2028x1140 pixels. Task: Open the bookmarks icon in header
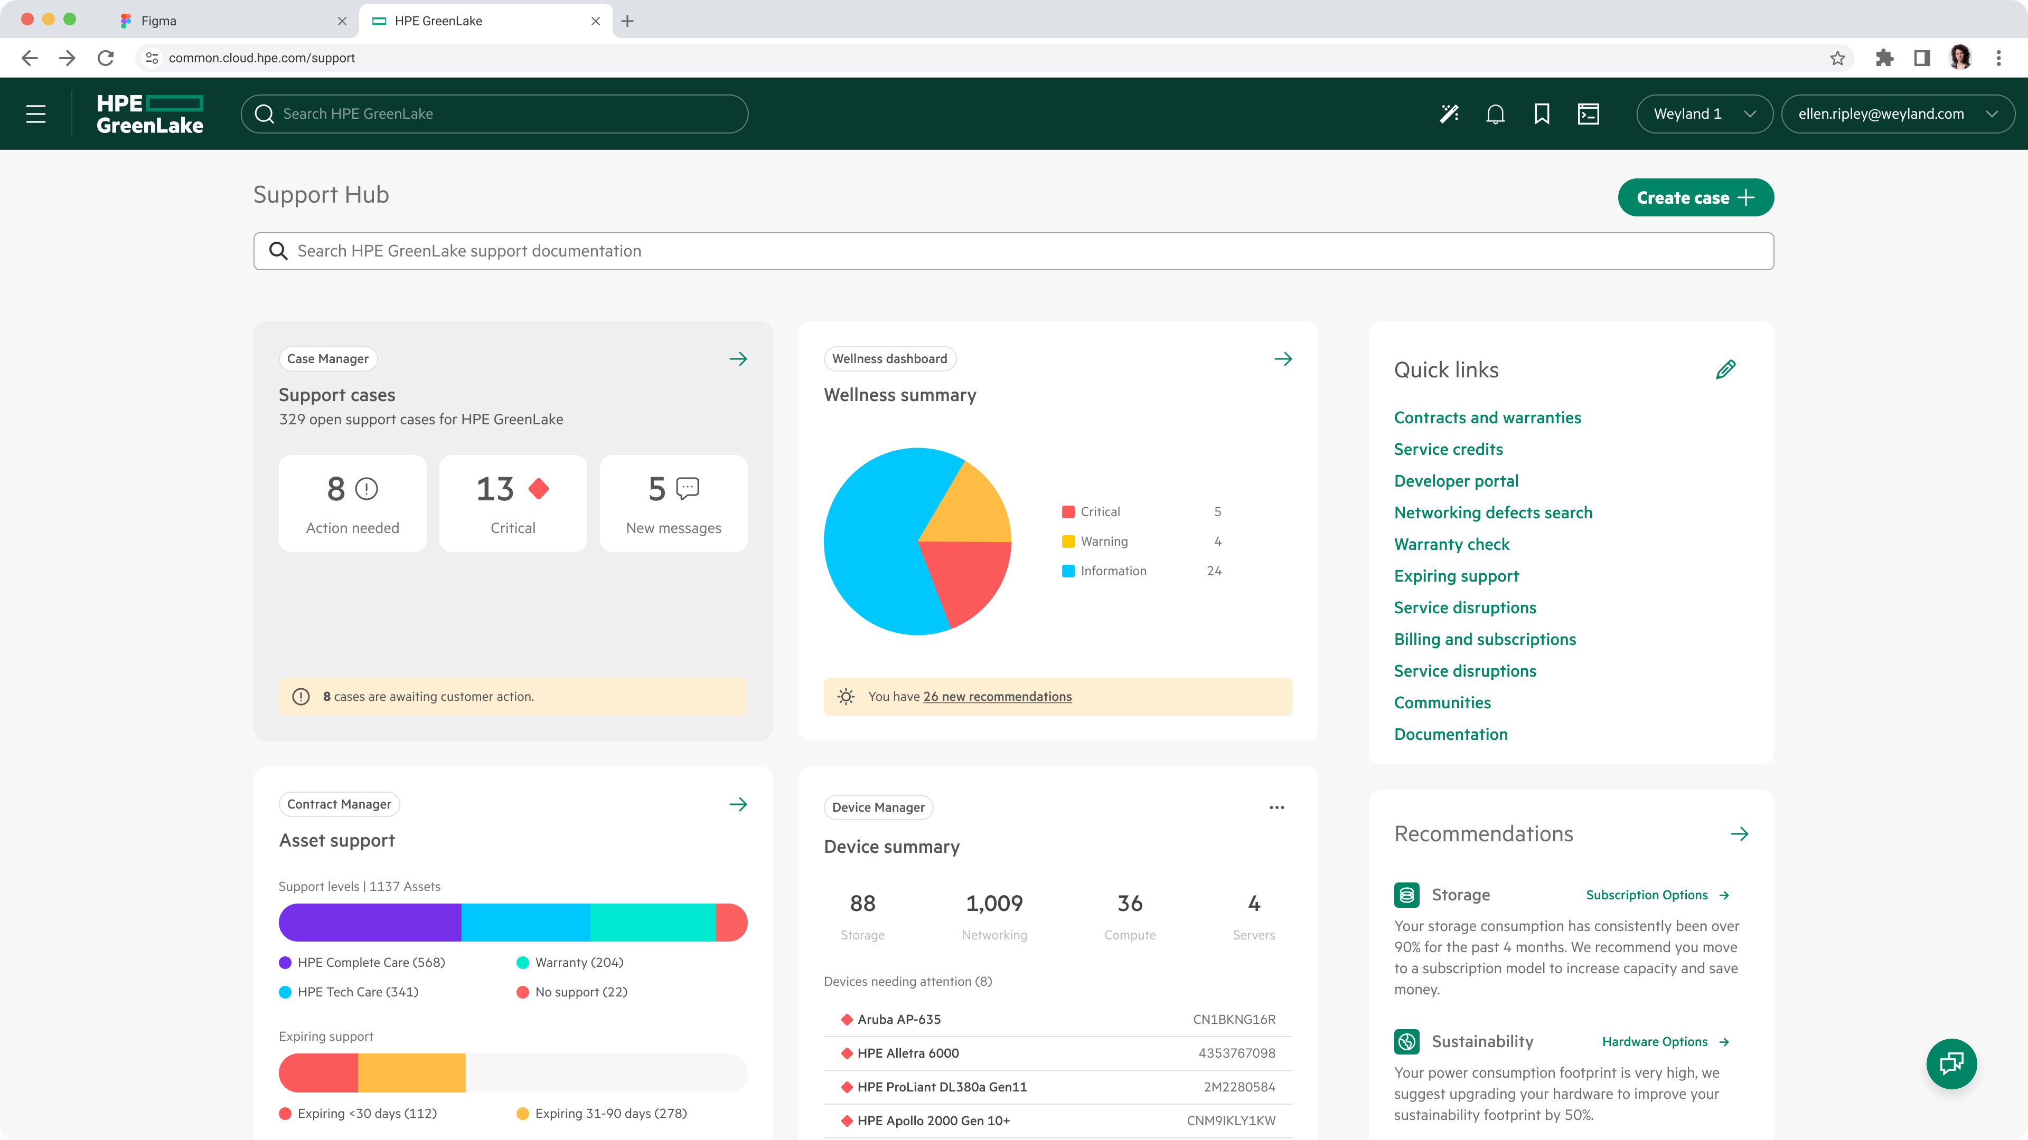1542,114
